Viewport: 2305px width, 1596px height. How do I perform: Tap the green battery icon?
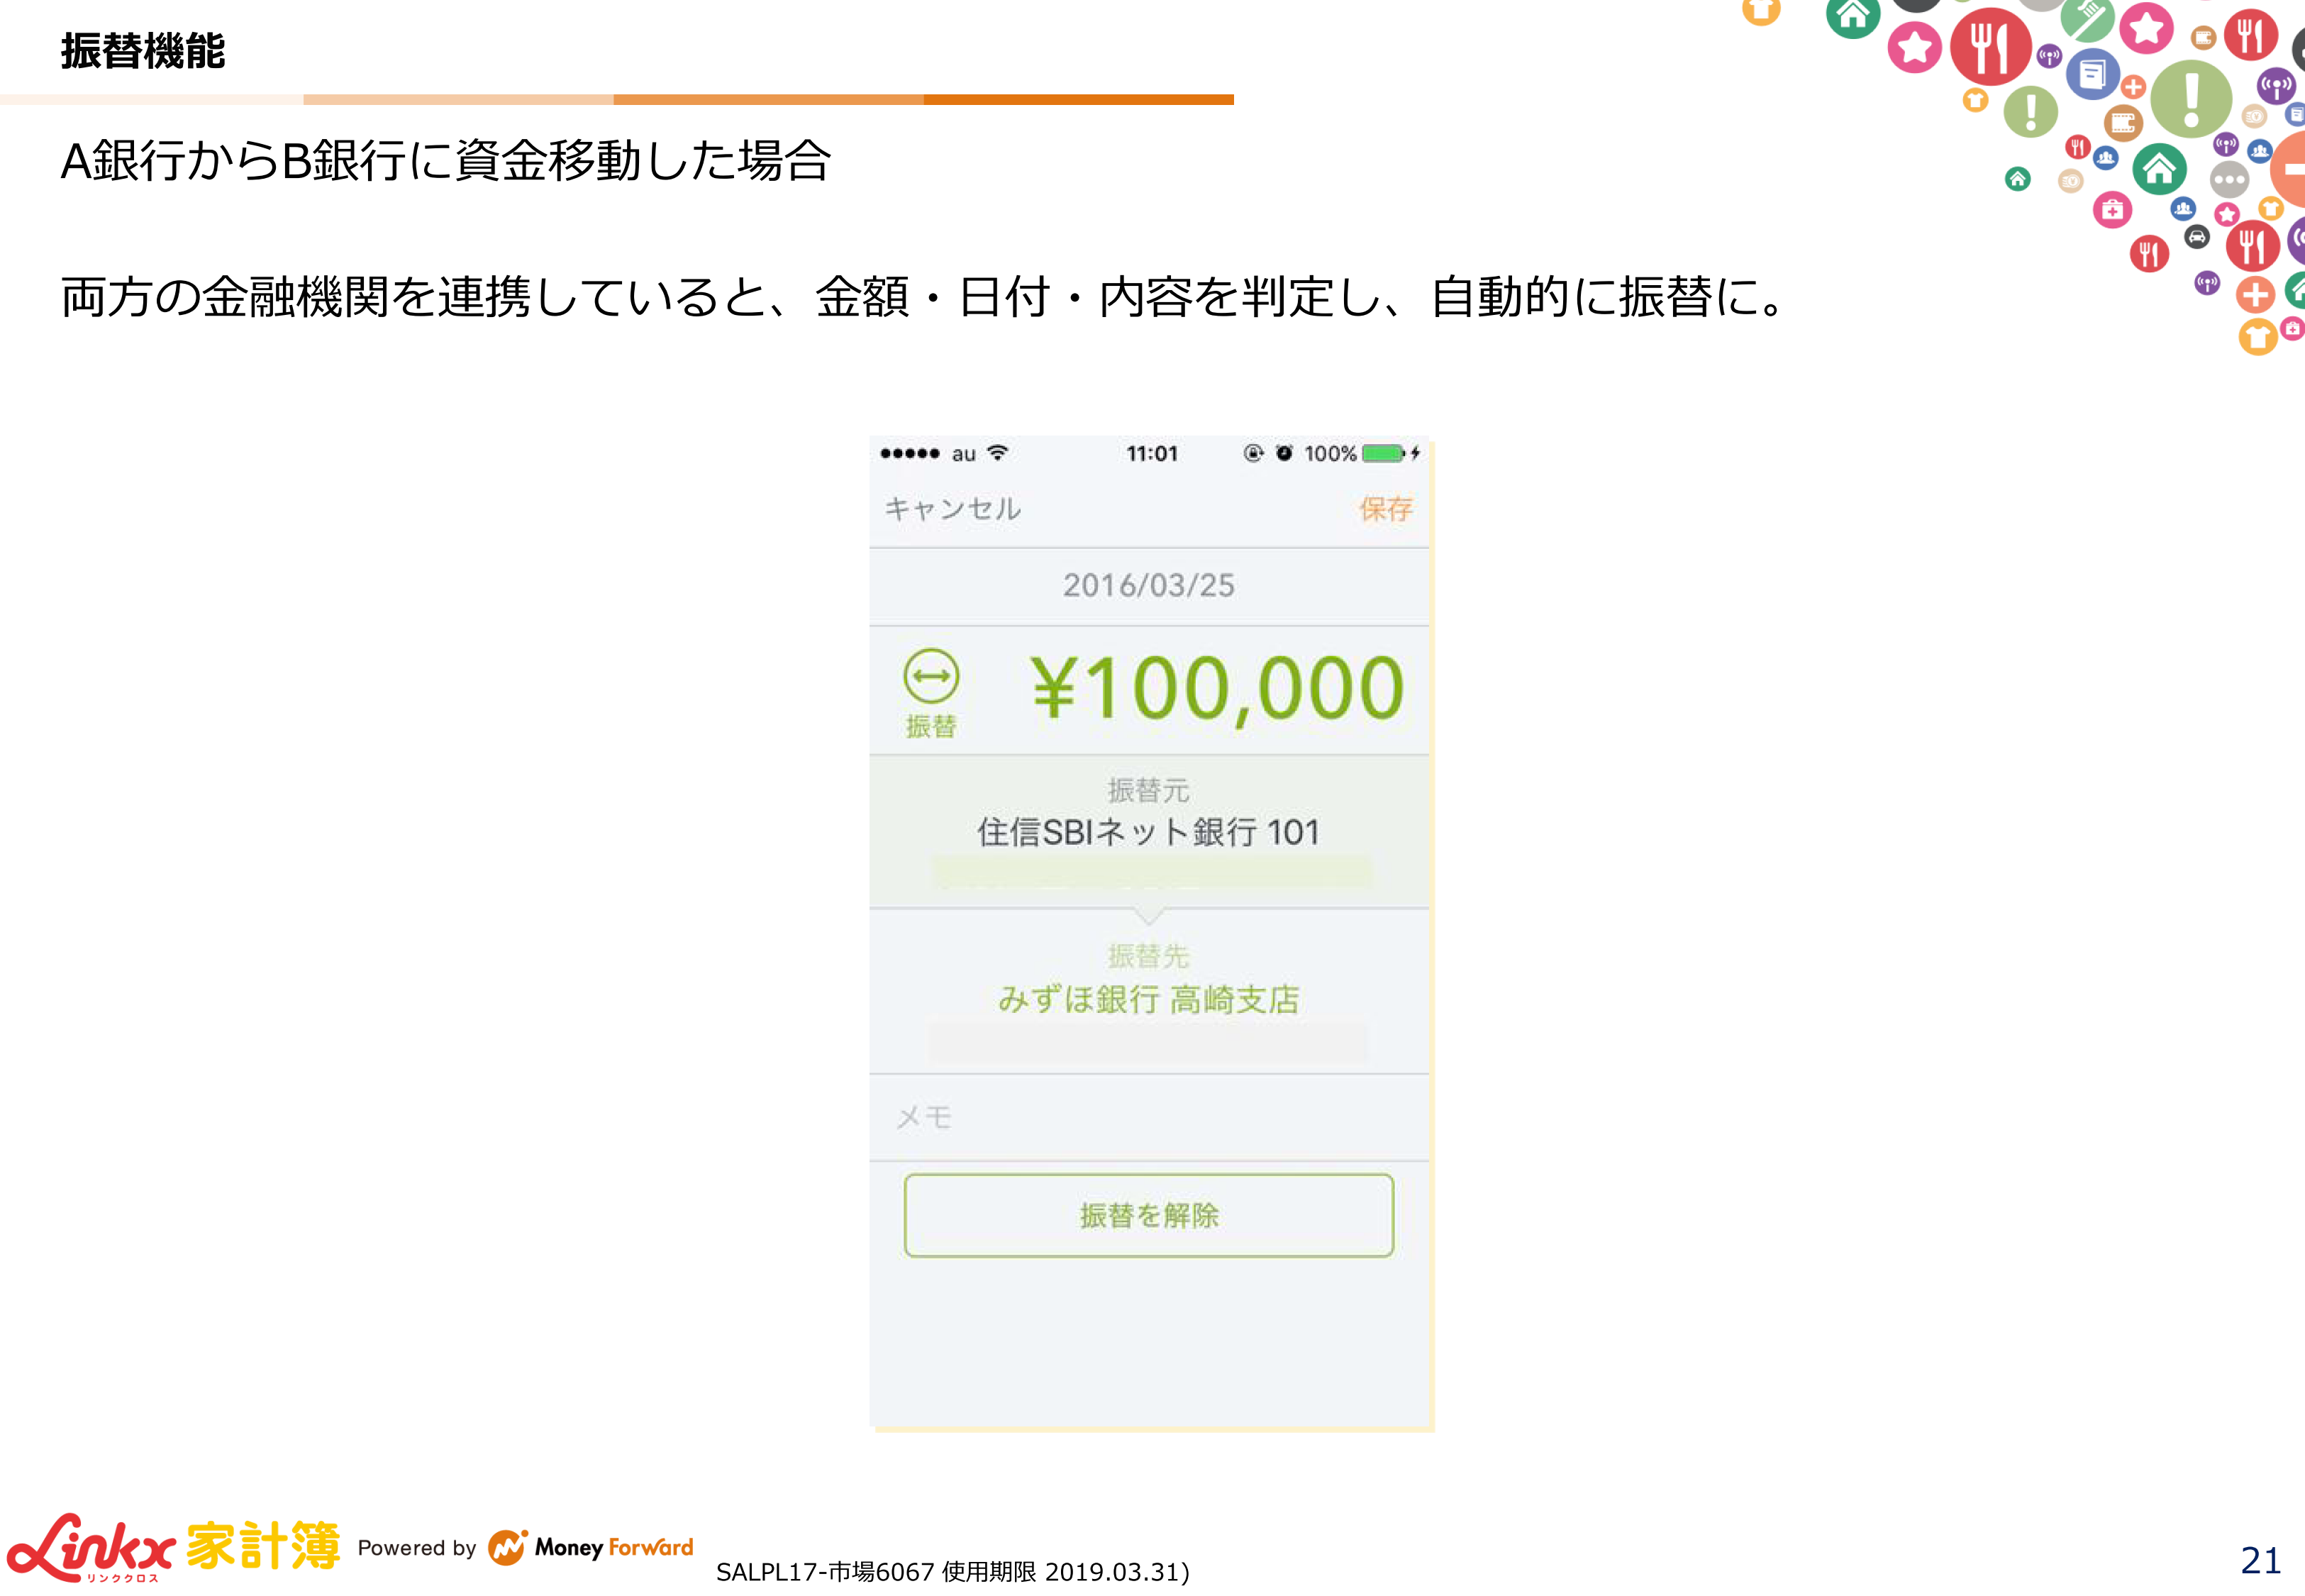tap(1384, 454)
